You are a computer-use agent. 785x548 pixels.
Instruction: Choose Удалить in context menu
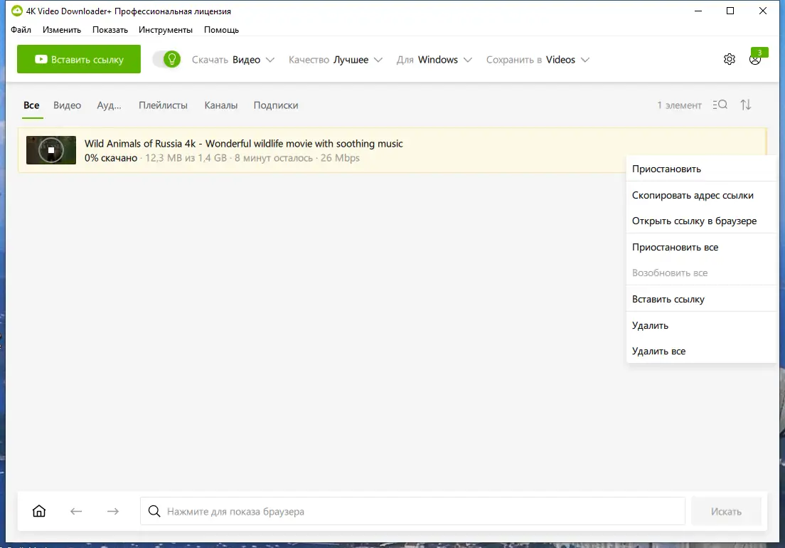[x=701, y=325]
